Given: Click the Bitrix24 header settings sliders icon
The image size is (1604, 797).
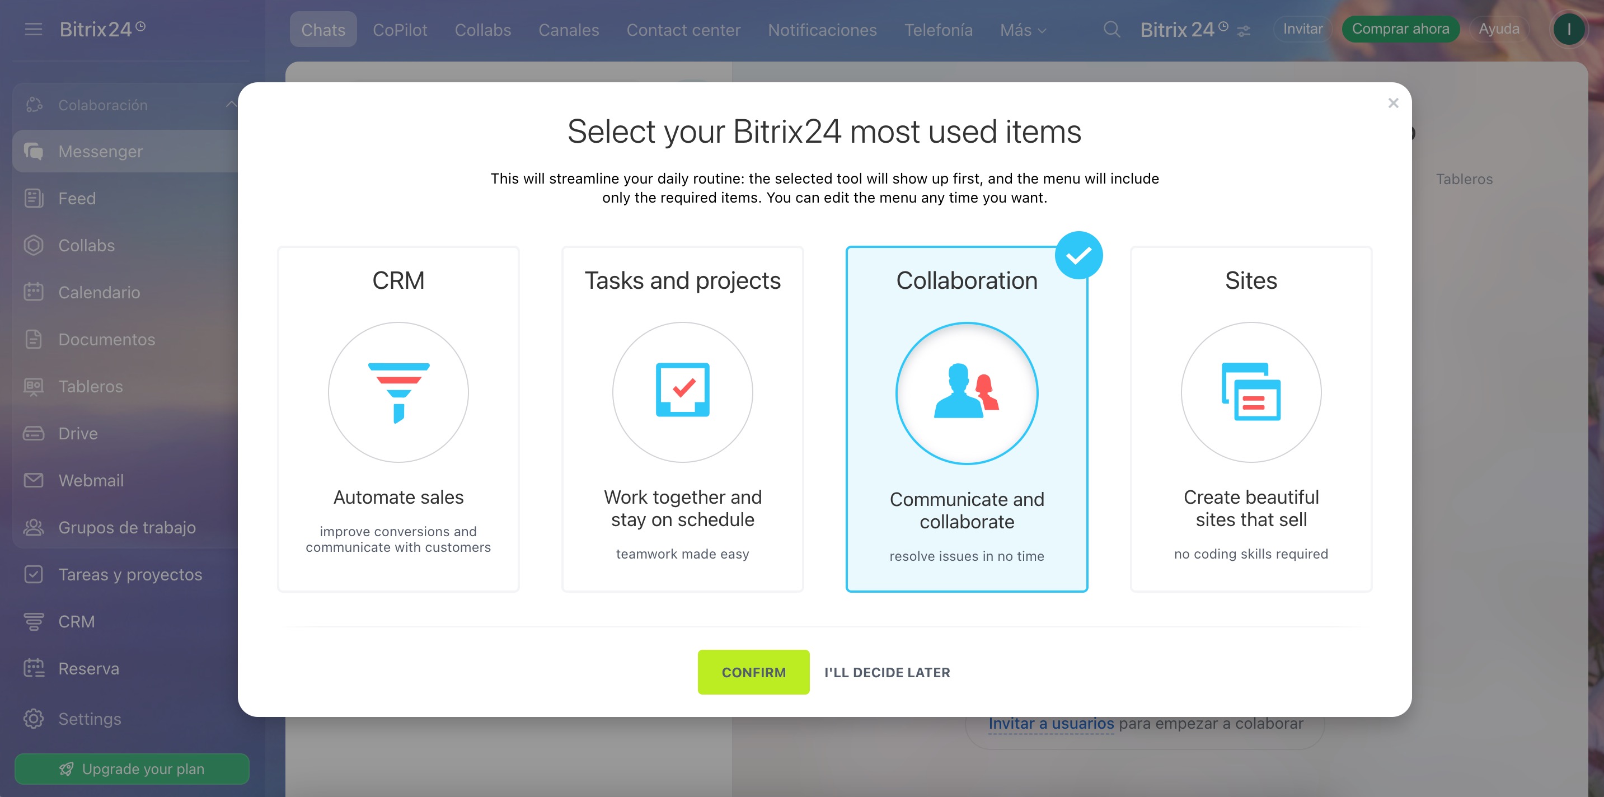Looking at the screenshot, I should [1244, 31].
